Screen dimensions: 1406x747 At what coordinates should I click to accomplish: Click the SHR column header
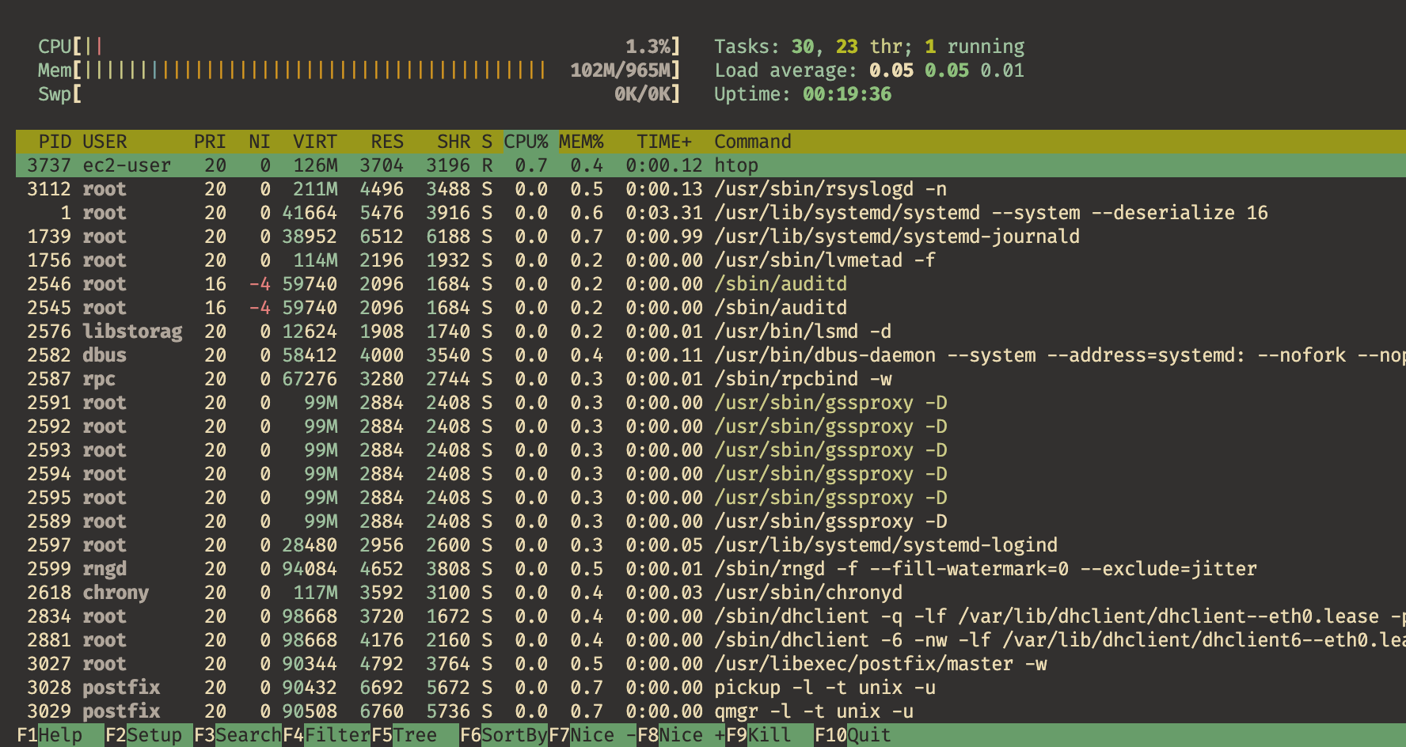pos(454,142)
